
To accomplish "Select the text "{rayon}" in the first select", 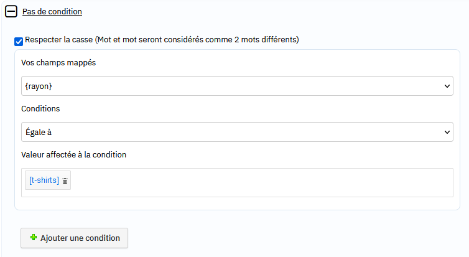I will click(39, 86).
